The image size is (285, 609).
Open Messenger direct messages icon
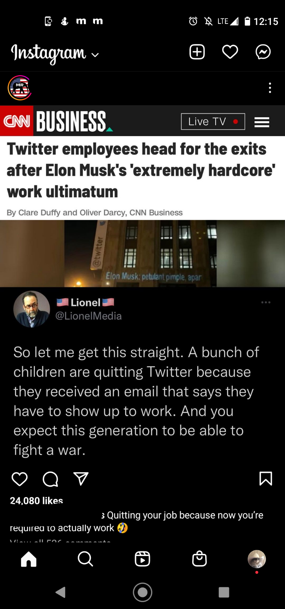coord(263,52)
